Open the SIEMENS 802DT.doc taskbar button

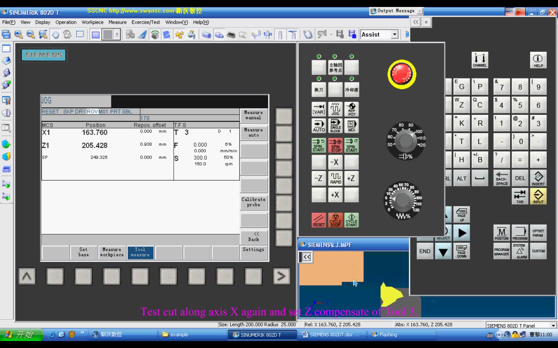tap(332, 334)
